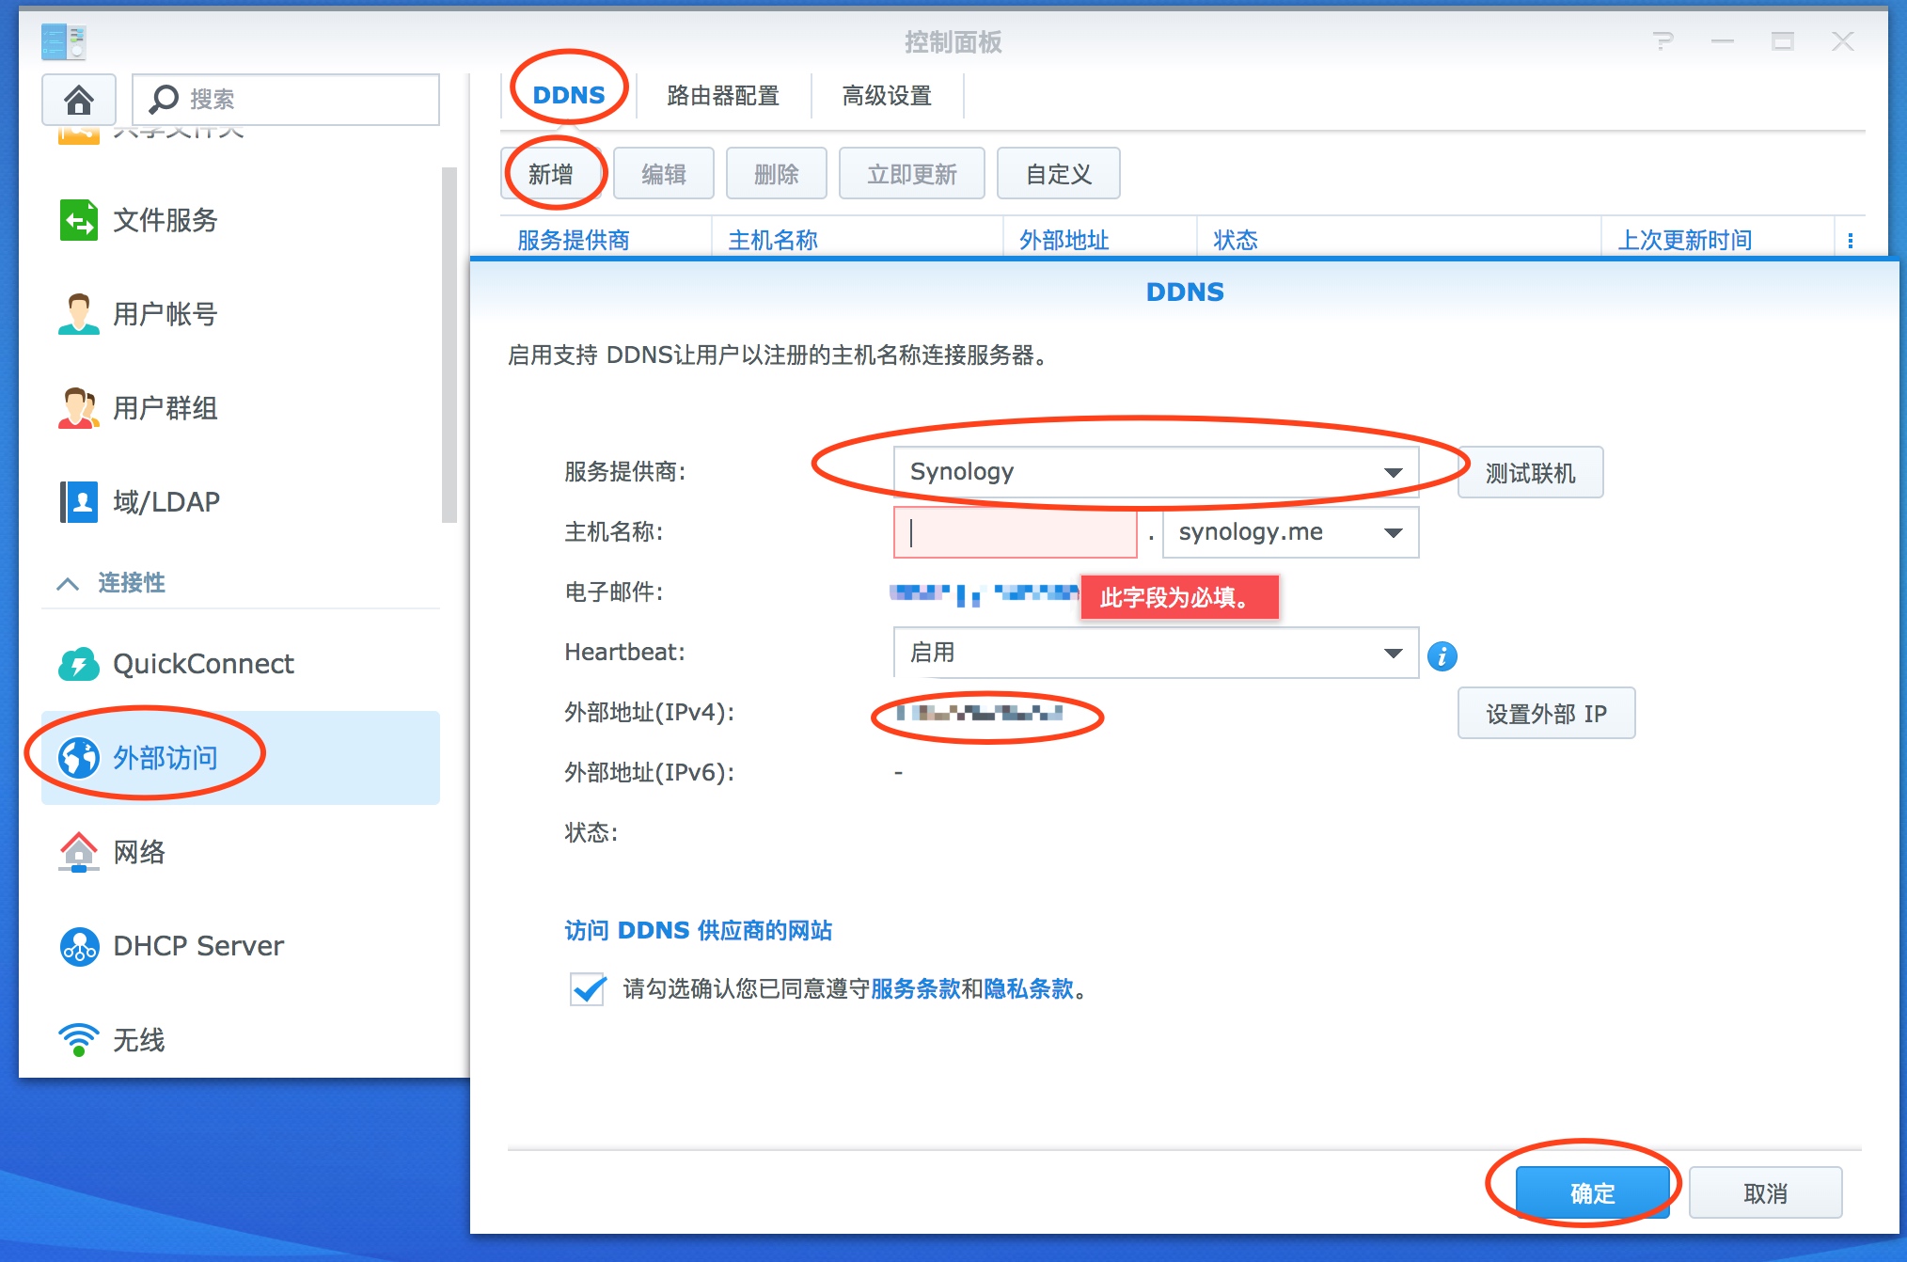Click Control Panel app icon in title bar
1907x1262 pixels.
(64, 41)
